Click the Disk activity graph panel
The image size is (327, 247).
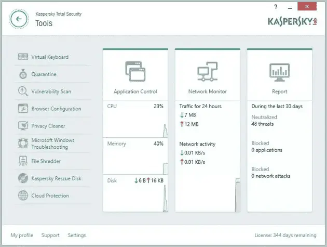135,193
